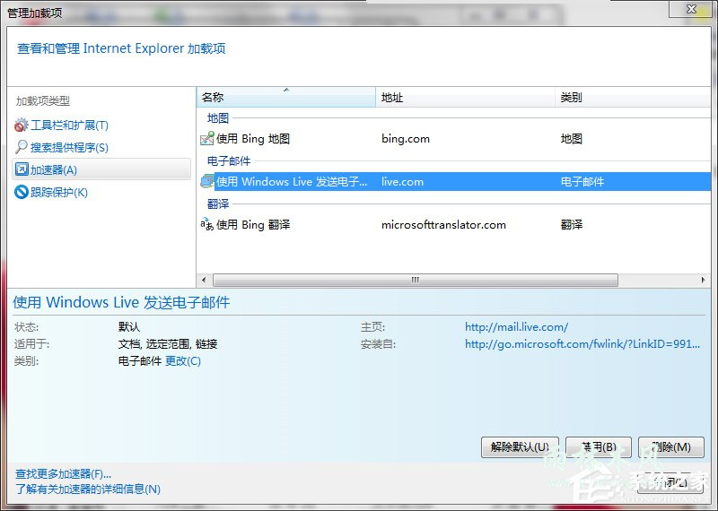
Task: Close the 管理加载项 dialog window
Action: point(691,9)
